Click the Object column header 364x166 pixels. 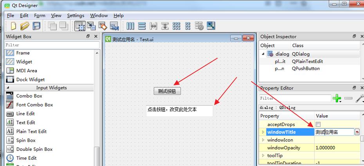pyautogui.click(x=275, y=45)
